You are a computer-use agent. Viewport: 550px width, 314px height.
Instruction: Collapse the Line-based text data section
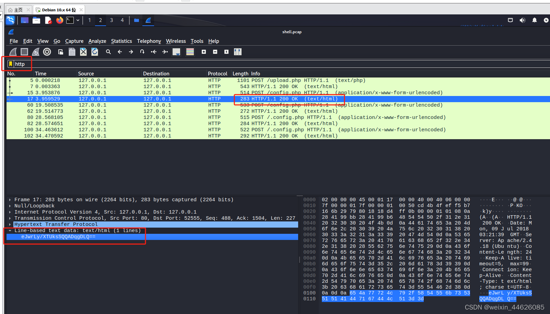coord(10,230)
